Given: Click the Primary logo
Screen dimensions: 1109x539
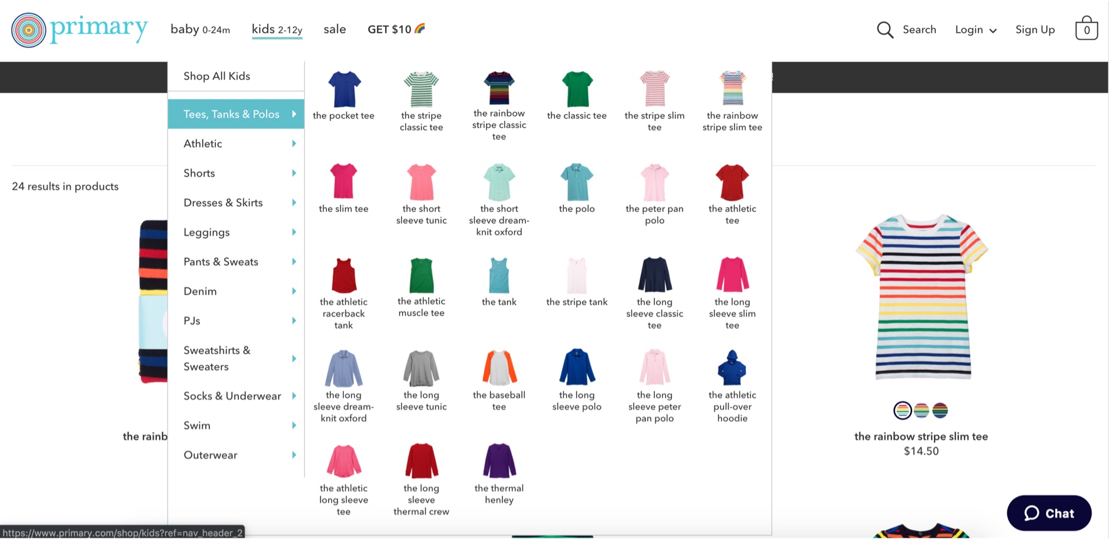Looking at the screenshot, I should coord(80,29).
